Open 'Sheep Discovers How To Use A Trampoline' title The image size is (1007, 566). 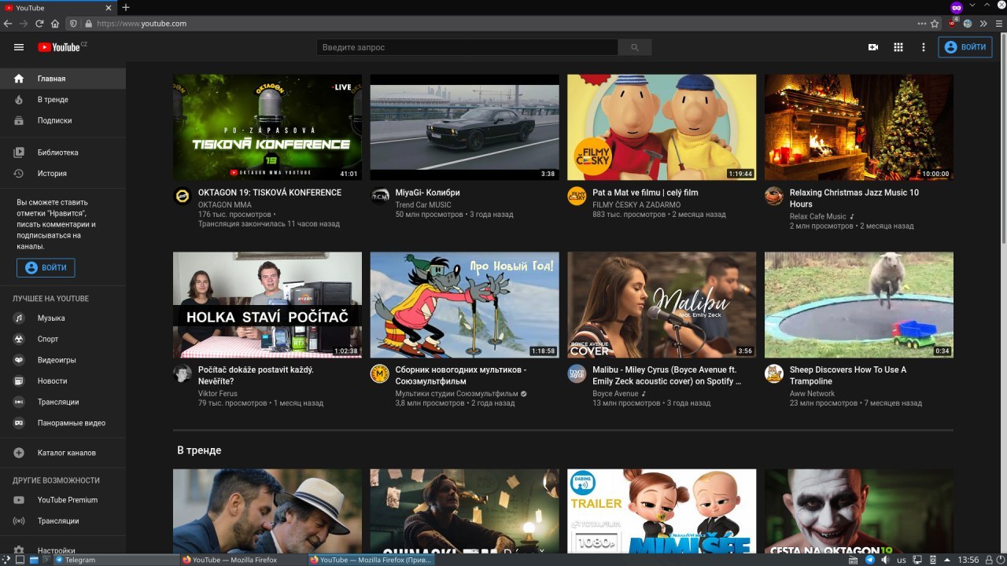(848, 375)
